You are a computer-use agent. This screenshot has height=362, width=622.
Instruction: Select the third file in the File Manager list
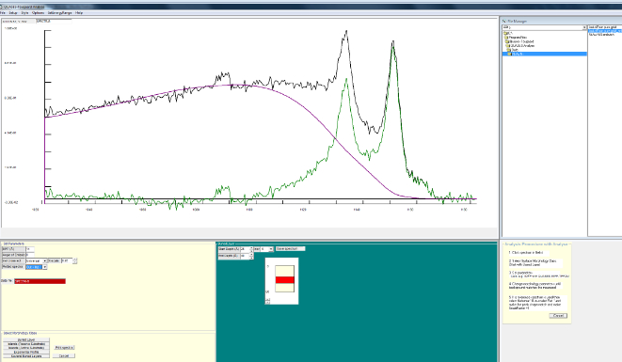[x=602, y=35]
